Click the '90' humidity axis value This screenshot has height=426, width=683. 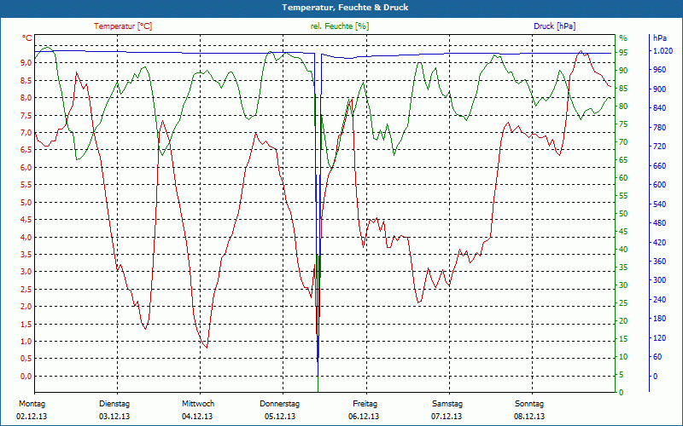coord(623,71)
